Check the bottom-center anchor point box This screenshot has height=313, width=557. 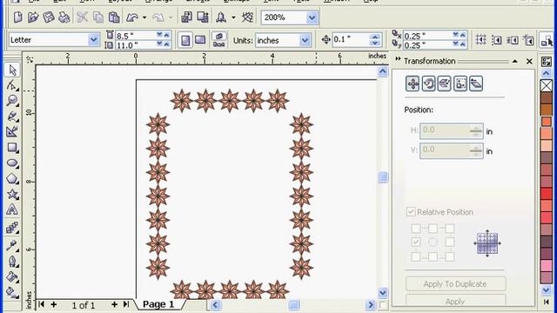coord(433,256)
